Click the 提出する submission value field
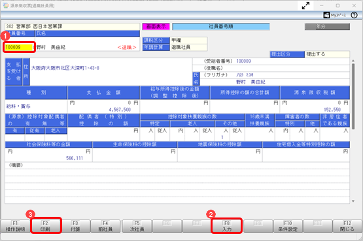The image size is (363, 241). (327, 54)
